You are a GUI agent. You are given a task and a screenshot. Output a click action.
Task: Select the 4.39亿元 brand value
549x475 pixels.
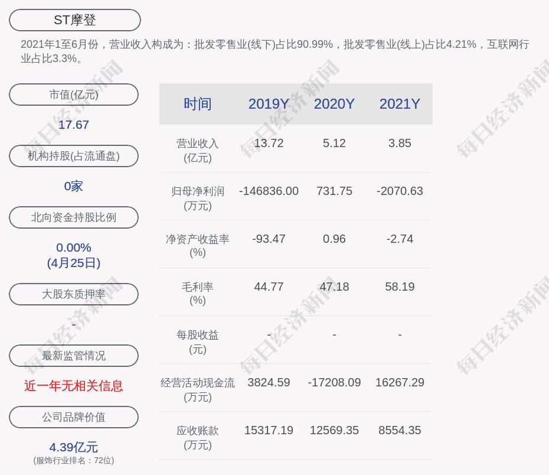(x=74, y=447)
